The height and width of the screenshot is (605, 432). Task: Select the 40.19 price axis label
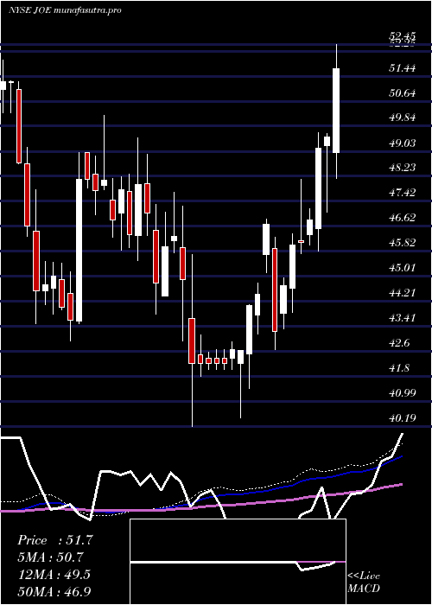click(x=403, y=418)
